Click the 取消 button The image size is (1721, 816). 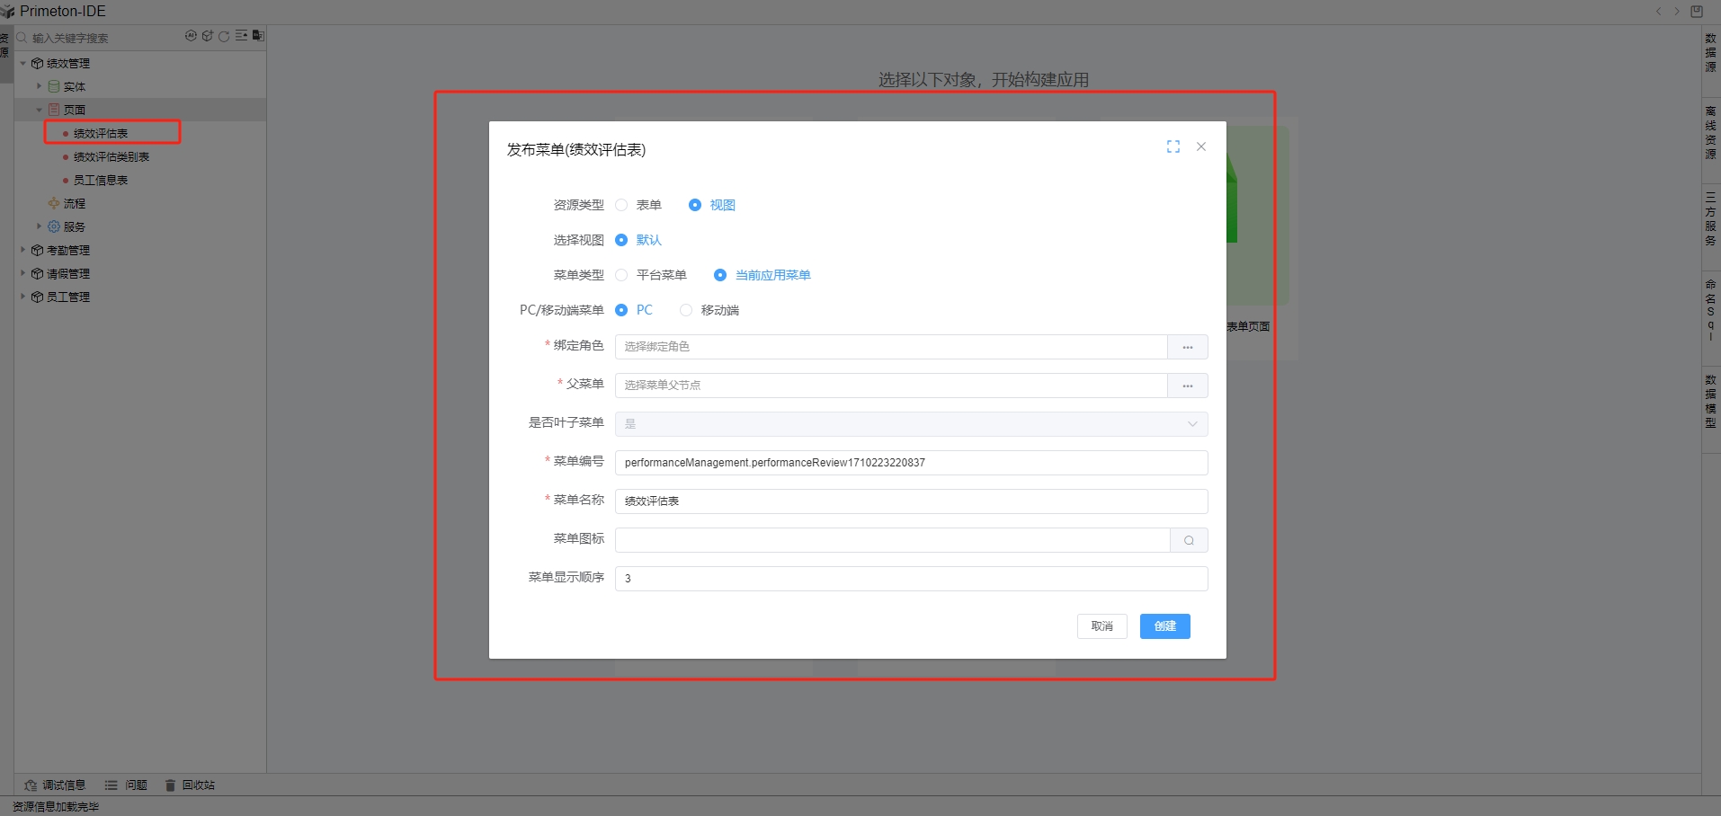point(1101,626)
